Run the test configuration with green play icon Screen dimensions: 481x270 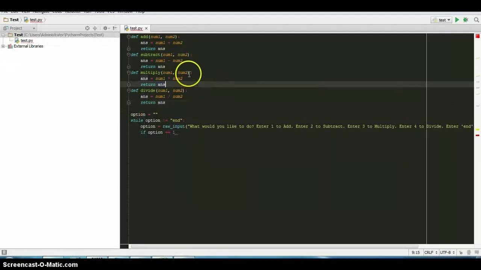(457, 20)
